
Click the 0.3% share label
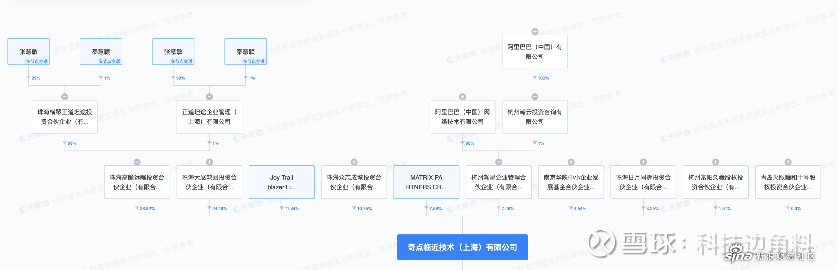[796, 209]
